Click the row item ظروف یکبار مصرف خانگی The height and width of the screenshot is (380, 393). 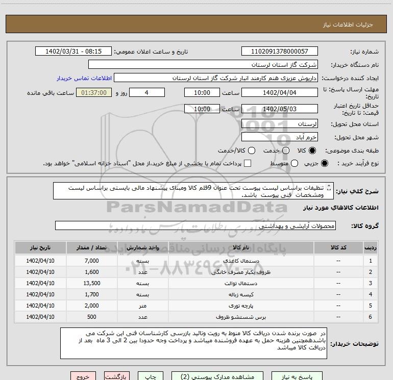click(x=241, y=272)
